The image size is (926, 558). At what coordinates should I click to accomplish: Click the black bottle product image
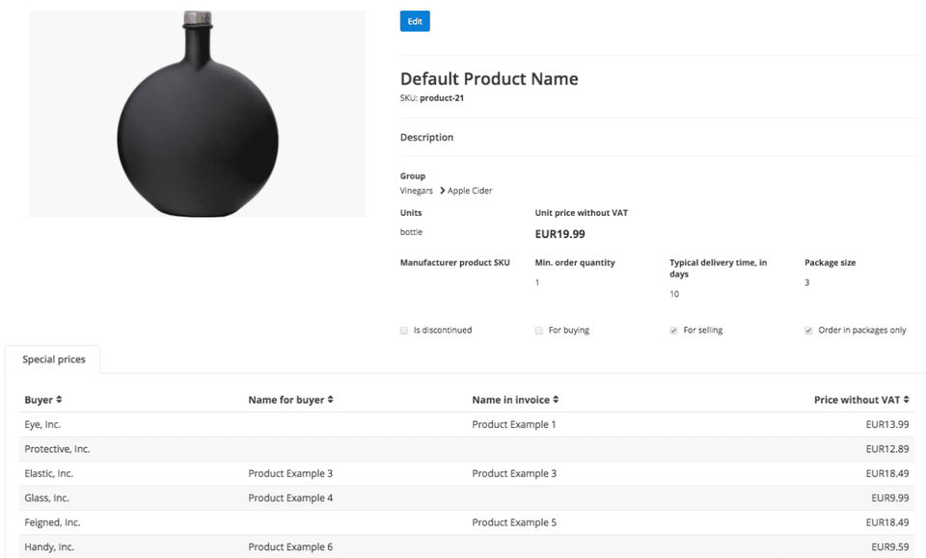198,114
